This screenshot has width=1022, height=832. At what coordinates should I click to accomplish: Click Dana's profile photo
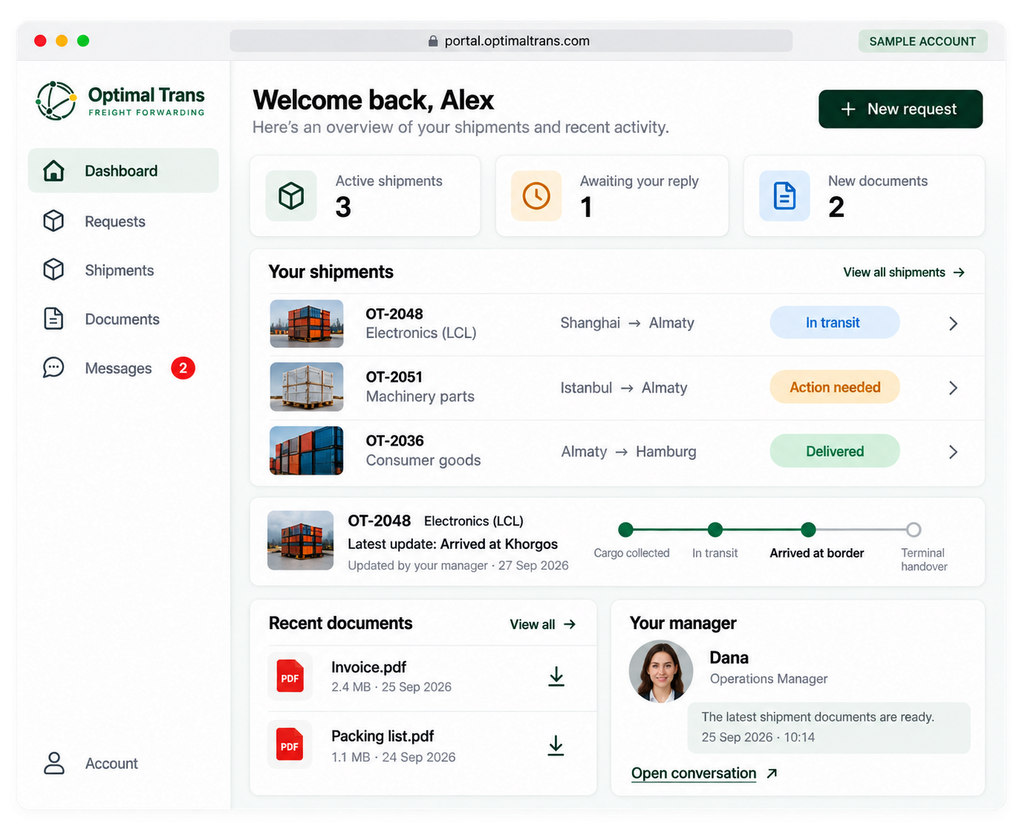(x=661, y=671)
